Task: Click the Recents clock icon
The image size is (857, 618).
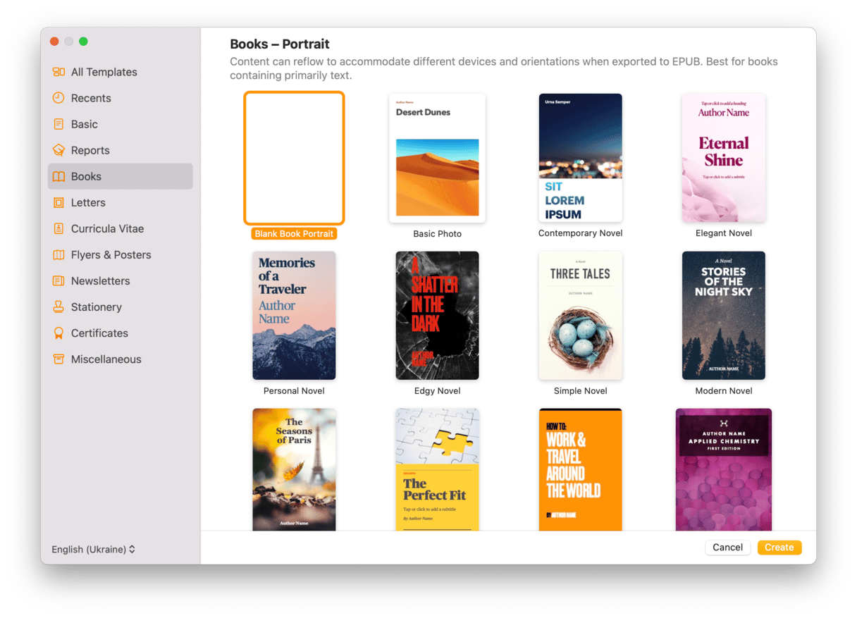Action: click(58, 98)
